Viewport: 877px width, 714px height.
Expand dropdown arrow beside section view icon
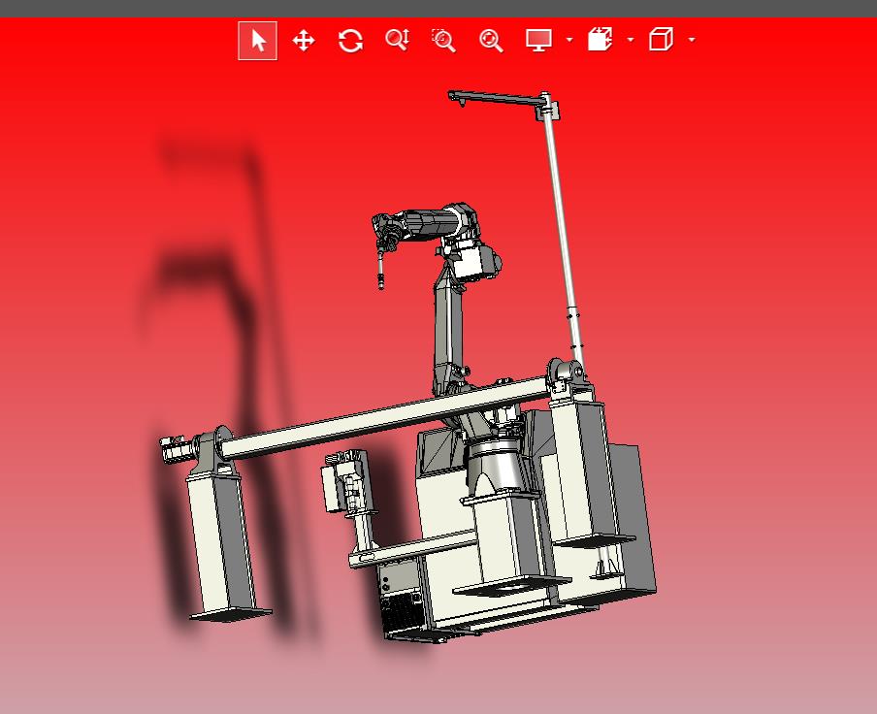pos(631,40)
